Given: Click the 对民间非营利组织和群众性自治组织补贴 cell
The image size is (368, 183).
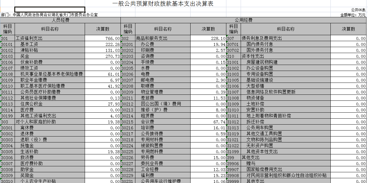Looking at the screenshot, I should (286, 176).
